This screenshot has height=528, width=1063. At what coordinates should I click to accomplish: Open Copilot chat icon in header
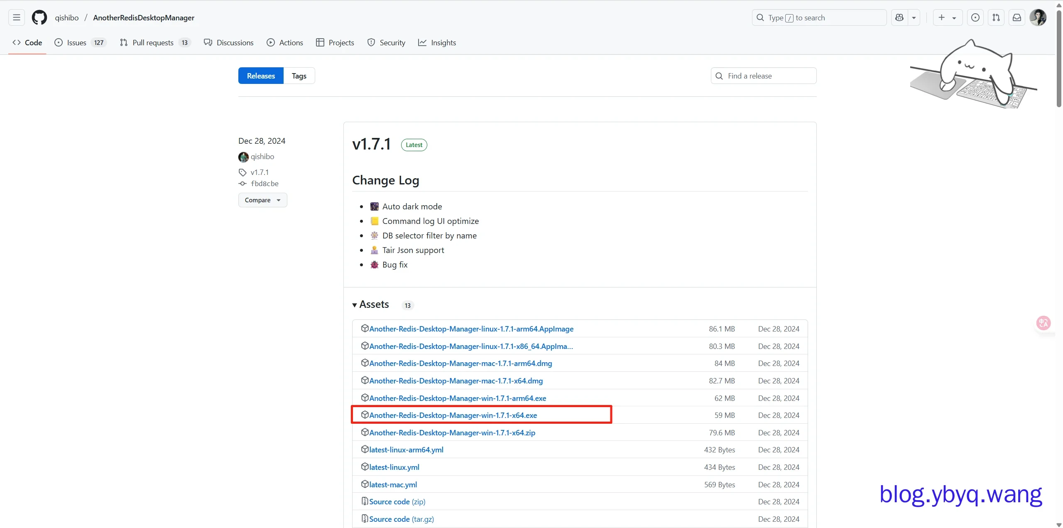[x=899, y=17]
